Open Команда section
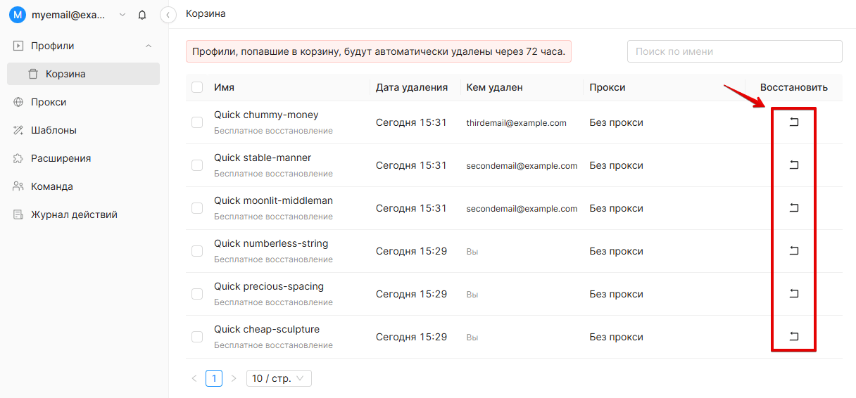Screen dimensions: 856x398 (84, 186)
